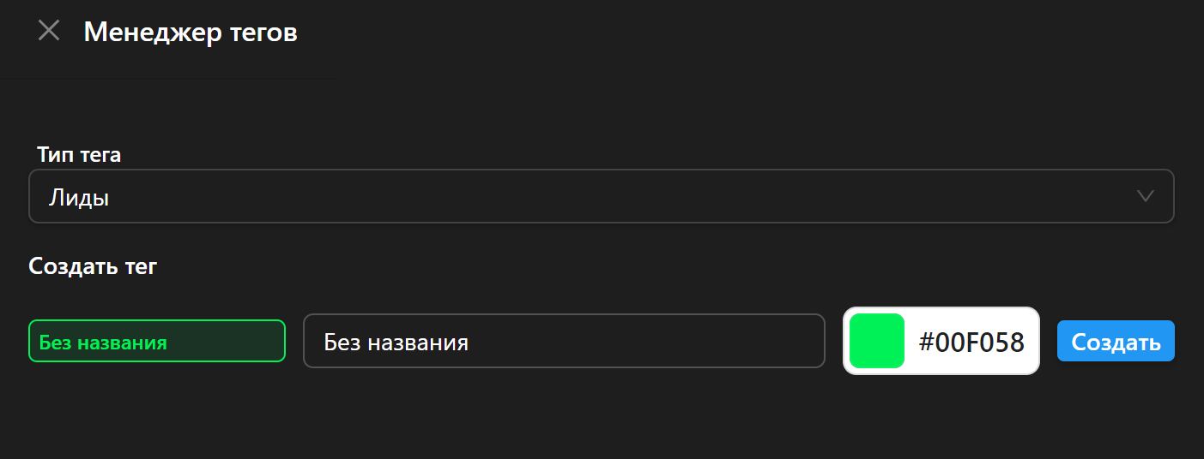Click the green-outlined tag preview chip
The width and height of the screenshot is (1204, 459).
coord(156,342)
